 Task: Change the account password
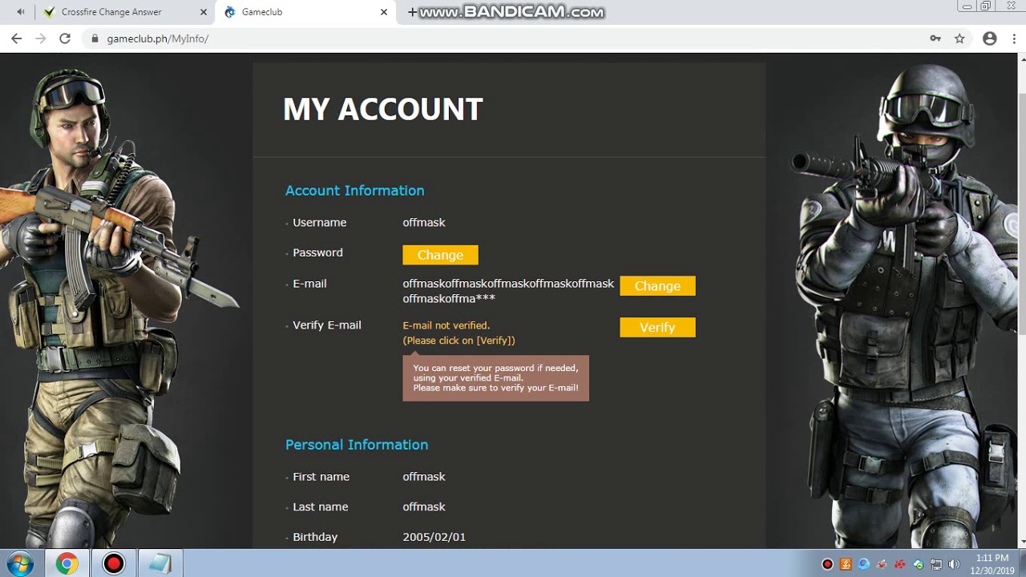pyautogui.click(x=440, y=255)
